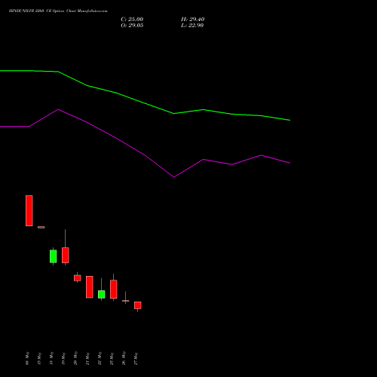Click the tall red candle for 08 May
Screen dimensions: 377x377
tap(29, 210)
